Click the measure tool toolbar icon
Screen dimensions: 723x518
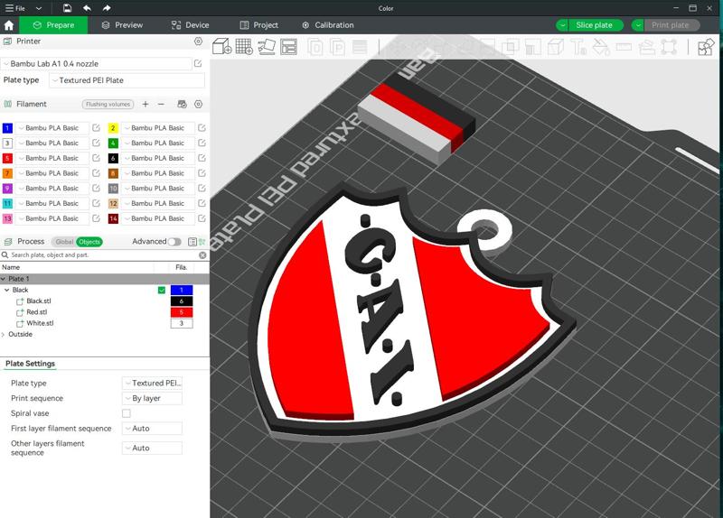(x=624, y=47)
